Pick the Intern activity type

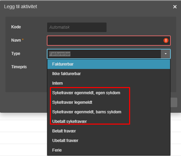click(109, 83)
